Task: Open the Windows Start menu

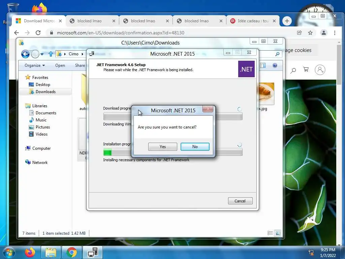Action: (x=9, y=252)
